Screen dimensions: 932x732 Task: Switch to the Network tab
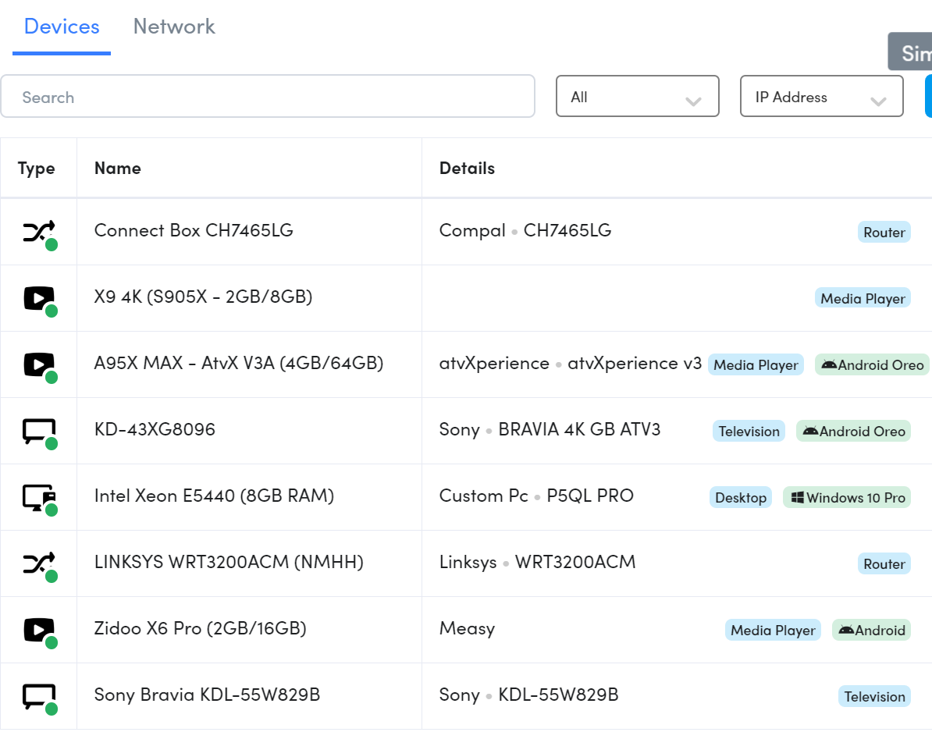click(x=174, y=27)
